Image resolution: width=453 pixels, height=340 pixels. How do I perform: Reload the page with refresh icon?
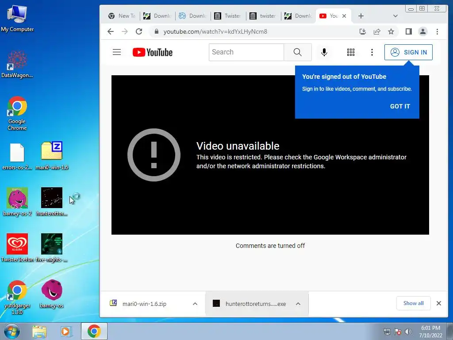click(139, 31)
